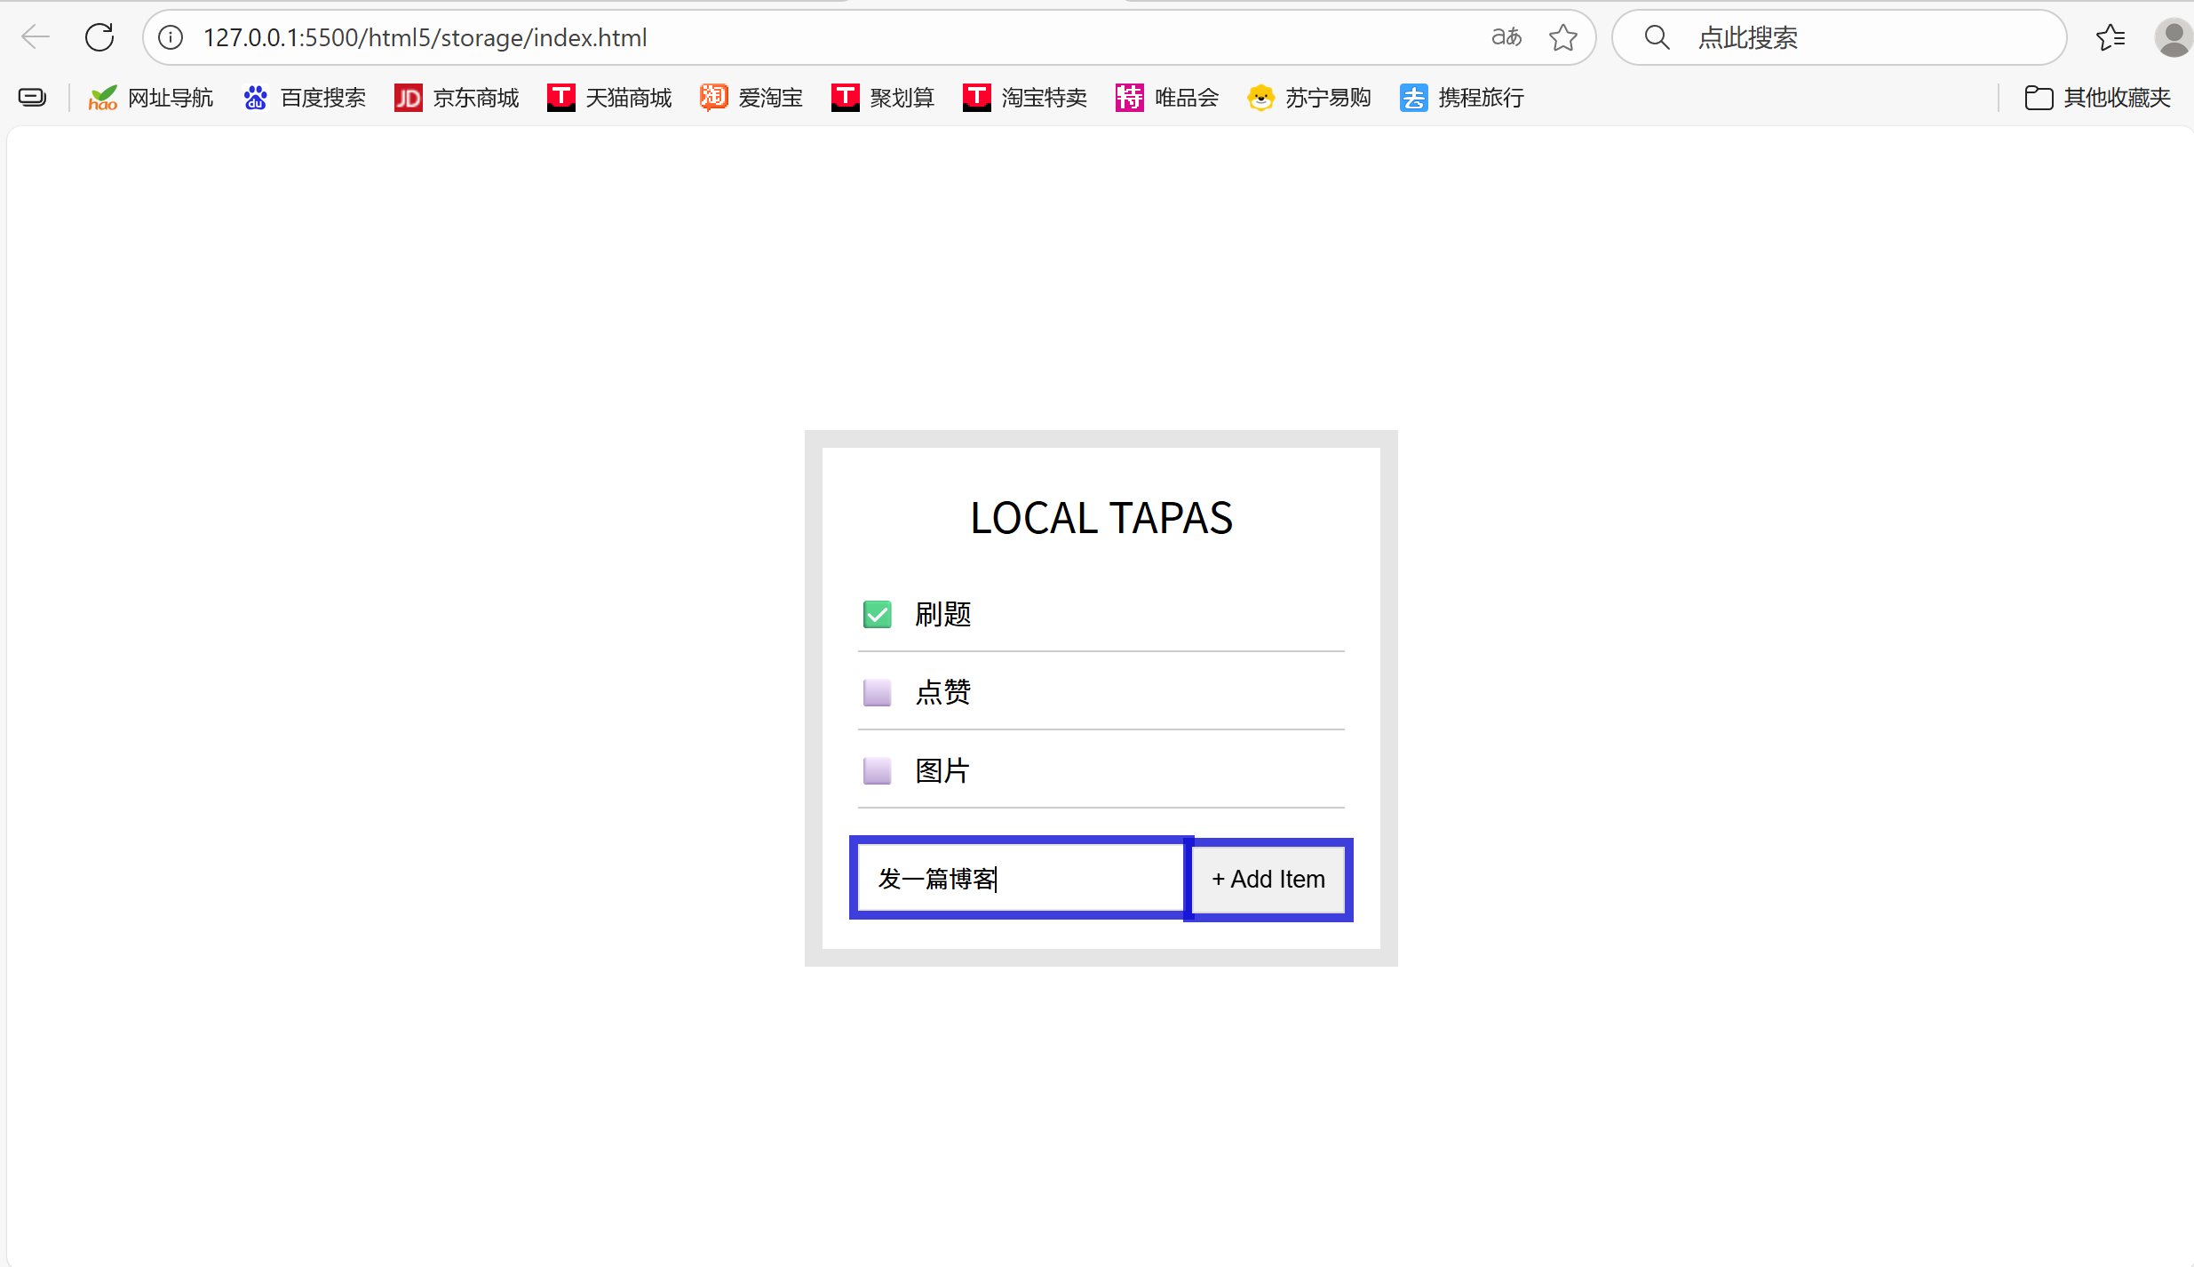Screen dimensions: 2194x1267
Task: Open the 网址导航 bookmark
Action: tap(151, 98)
